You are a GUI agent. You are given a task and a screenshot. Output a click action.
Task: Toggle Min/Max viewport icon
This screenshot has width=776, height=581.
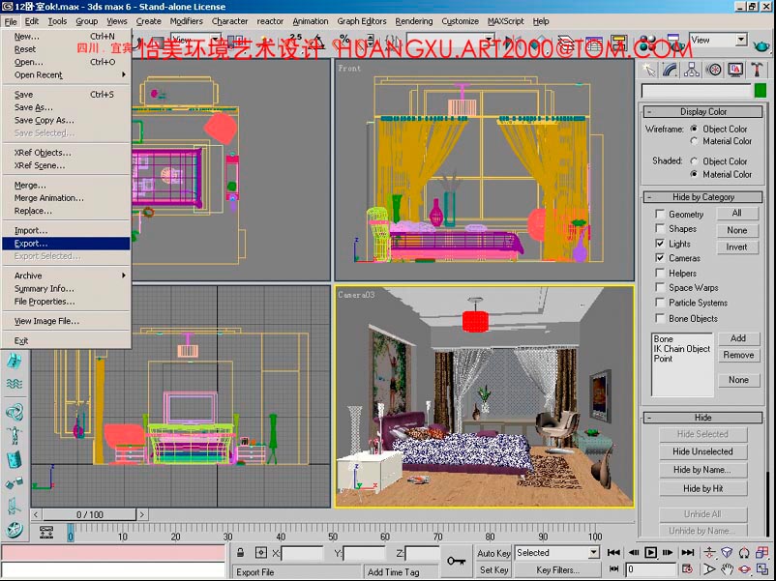[762, 569]
